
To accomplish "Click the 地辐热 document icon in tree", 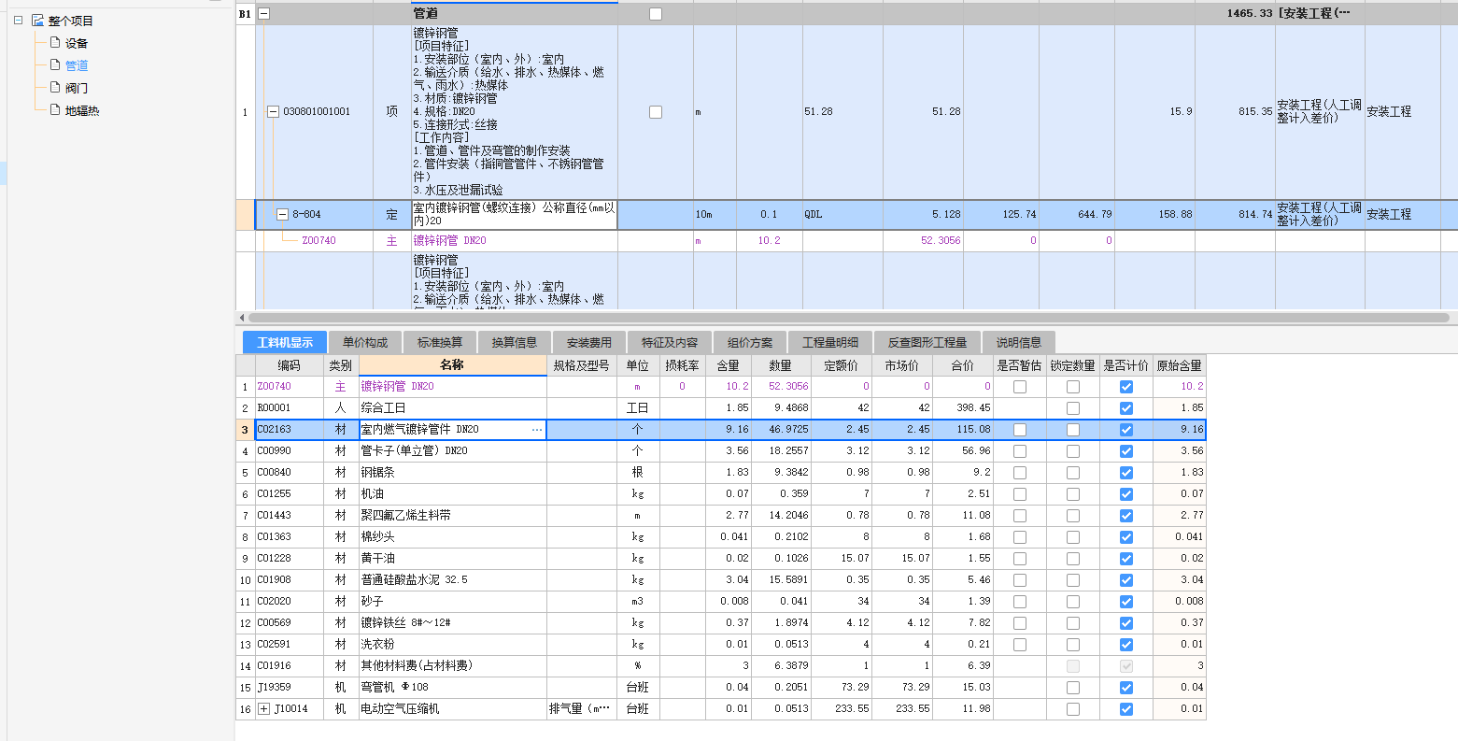I will [55, 110].
